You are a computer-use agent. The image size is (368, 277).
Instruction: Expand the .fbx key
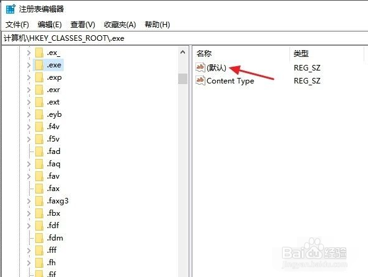[29, 213]
